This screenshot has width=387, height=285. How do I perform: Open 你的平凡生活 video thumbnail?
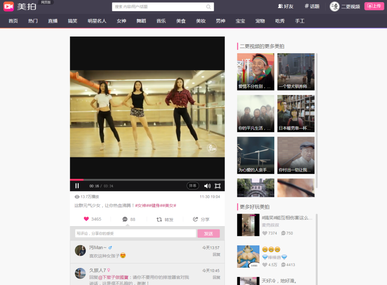pyautogui.click(x=256, y=113)
